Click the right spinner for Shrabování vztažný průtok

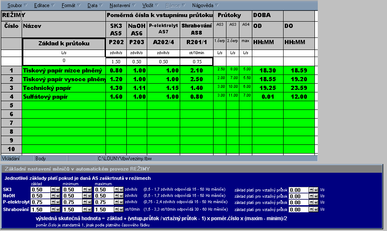coord(316,209)
